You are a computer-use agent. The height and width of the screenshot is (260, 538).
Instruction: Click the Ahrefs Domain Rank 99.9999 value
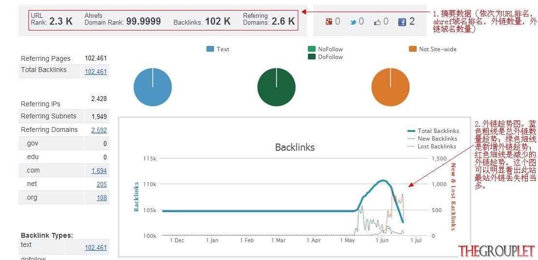tap(144, 21)
